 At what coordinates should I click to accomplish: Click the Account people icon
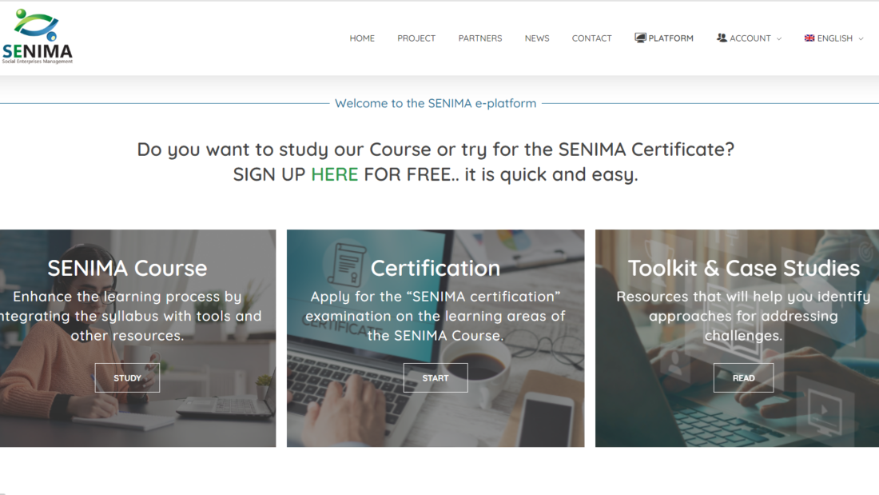pos(722,38)
